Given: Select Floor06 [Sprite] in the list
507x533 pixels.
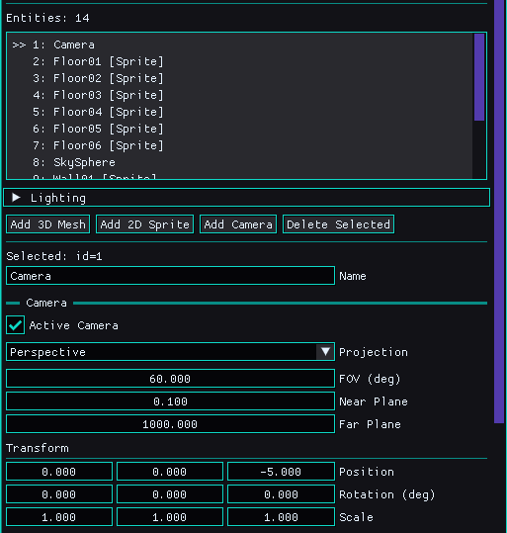Looking at the screenshot, I should 239,145.
